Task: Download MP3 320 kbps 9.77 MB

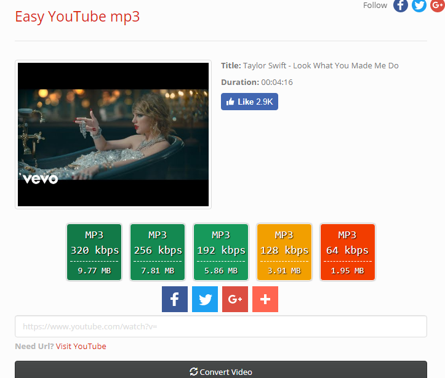Action: pyautogui.click(x=94, y=252)
